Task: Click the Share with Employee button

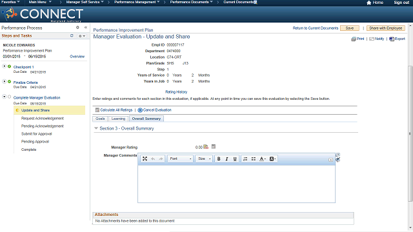Action: [386, 28]
